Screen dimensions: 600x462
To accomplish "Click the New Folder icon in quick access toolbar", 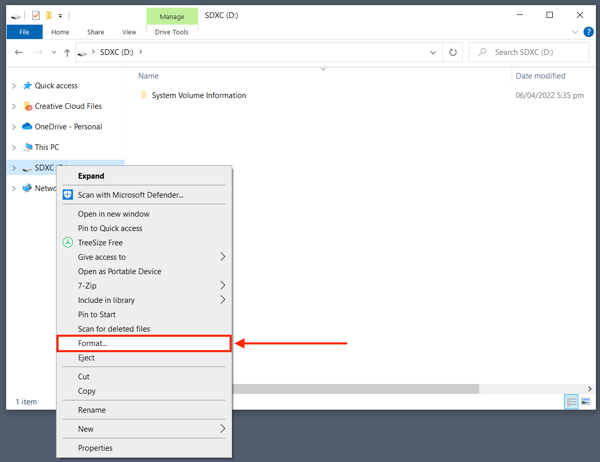I will 49,15.
